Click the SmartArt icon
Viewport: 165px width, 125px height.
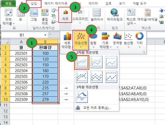[54, 16]
